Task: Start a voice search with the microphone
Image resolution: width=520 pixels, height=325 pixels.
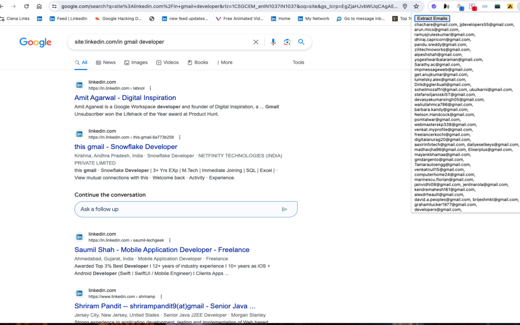Action: (x=273, y=42)
